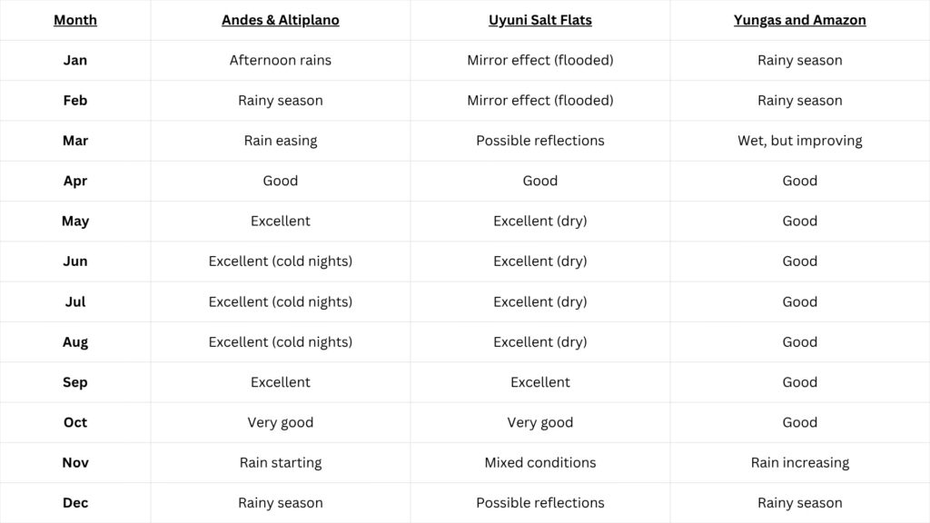Click 'Rain increasing' cell in Nov

point(799,462)
